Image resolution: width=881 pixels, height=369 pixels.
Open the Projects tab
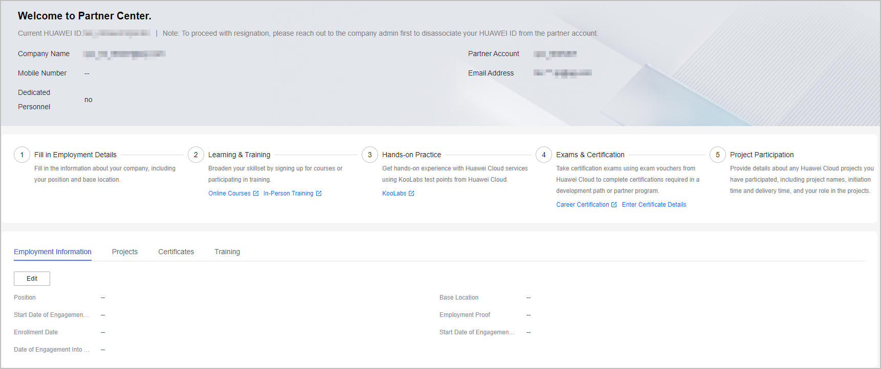125,252
